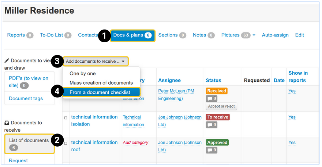Tick checkbox for technical information isolation
Viewport: 322px width, 167px height.
pos(66,118)
